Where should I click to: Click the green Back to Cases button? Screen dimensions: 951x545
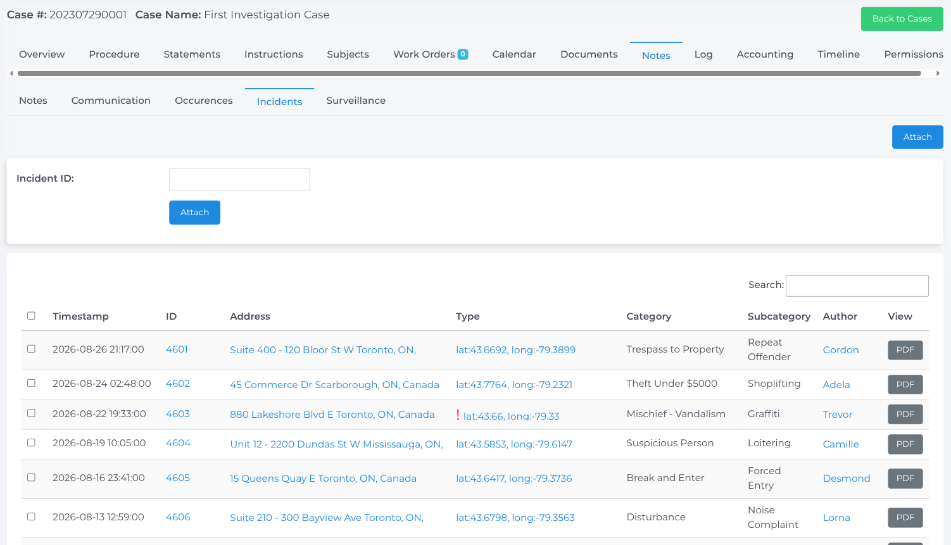click(x=902, y=19)
